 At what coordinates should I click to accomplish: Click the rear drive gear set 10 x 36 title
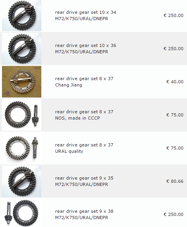[85, 45]
